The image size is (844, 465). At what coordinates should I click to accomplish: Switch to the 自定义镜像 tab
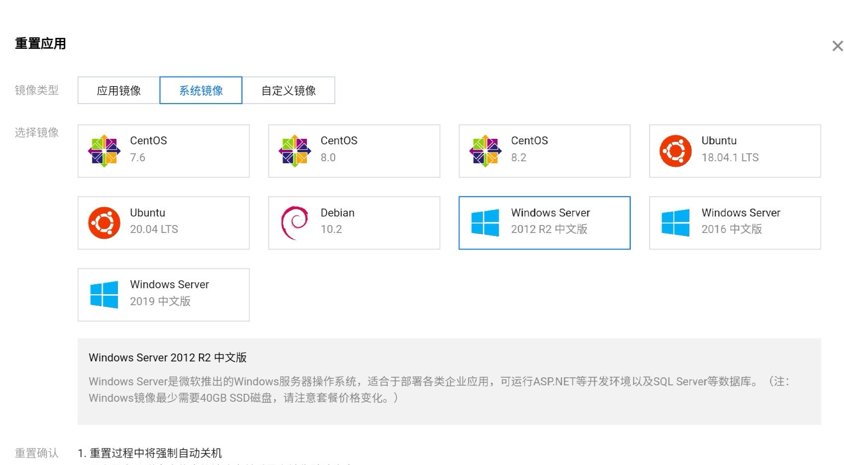(x=290, y=90)
